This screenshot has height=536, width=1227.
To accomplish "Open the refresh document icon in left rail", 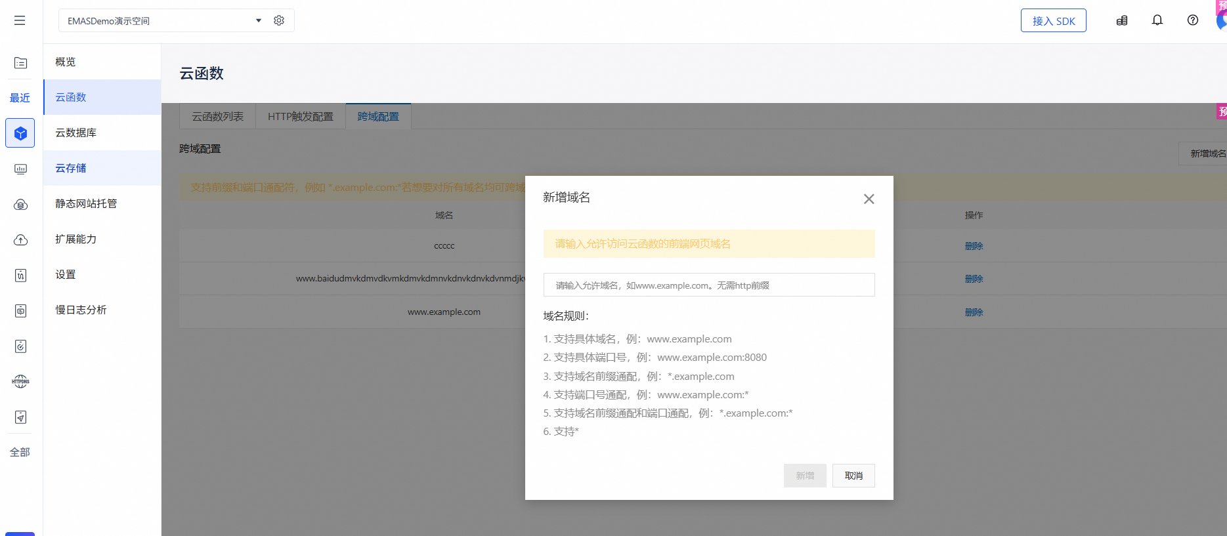I will click(20, 346).
